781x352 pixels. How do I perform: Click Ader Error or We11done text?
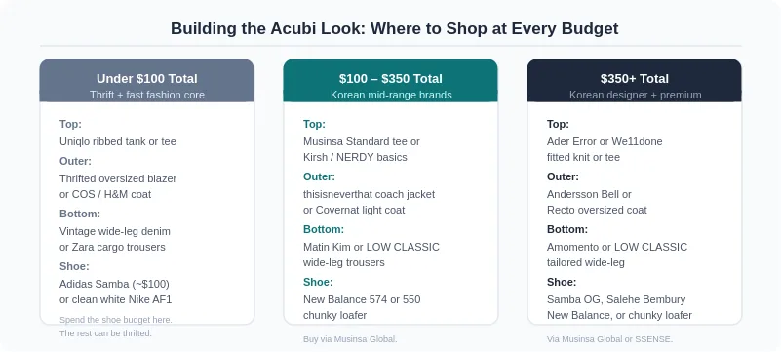click(605, 142)
